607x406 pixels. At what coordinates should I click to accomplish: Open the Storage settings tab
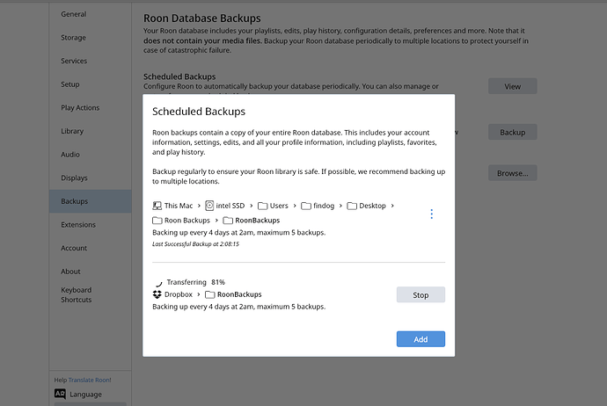91,38
